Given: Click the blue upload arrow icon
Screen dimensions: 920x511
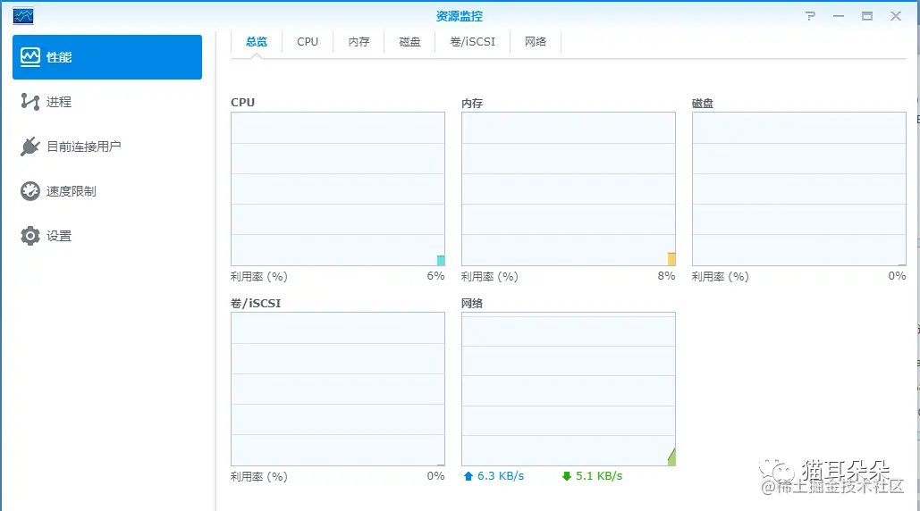Looking at the screenshot, I should [x=468, y=476].
